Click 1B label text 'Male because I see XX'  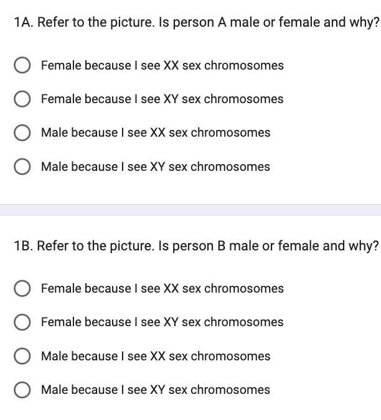[156, 356]
